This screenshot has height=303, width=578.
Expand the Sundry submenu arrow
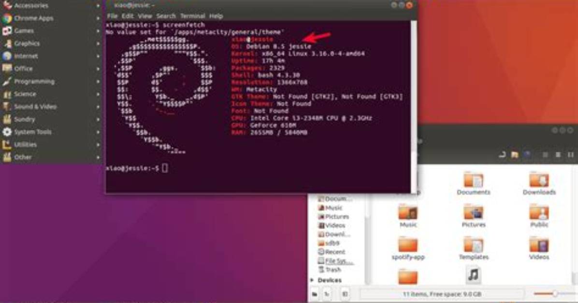tap(98, 119)
